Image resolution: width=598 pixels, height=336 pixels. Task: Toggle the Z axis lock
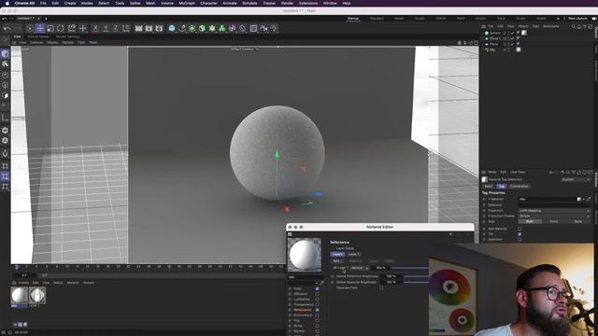pyautogui.click(x=116, y=28)
